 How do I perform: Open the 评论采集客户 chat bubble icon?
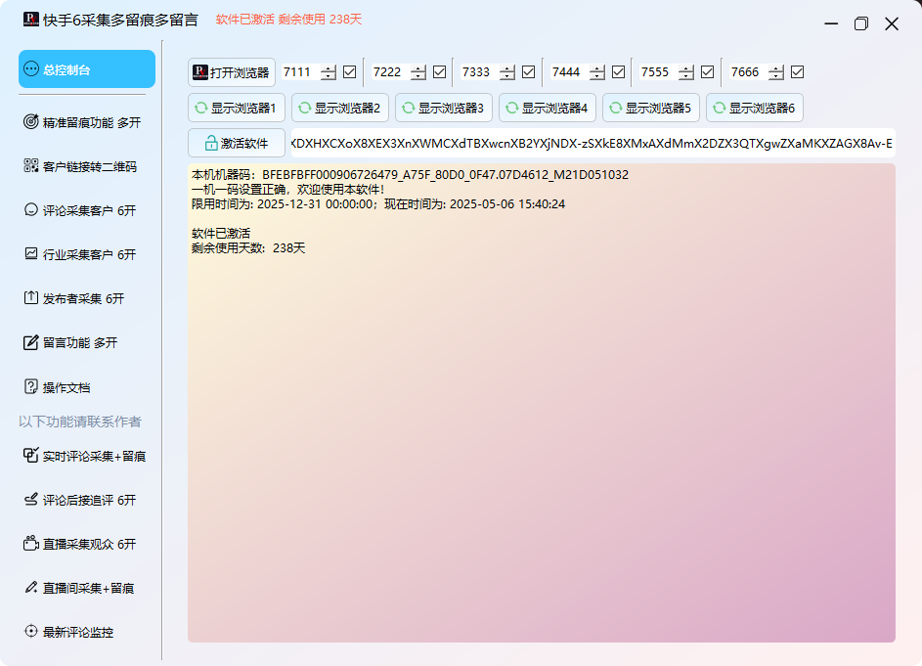pos(30,210)
